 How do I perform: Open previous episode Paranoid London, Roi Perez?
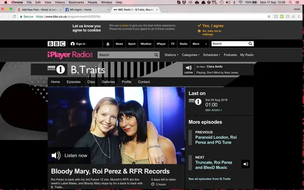[216, 140]
